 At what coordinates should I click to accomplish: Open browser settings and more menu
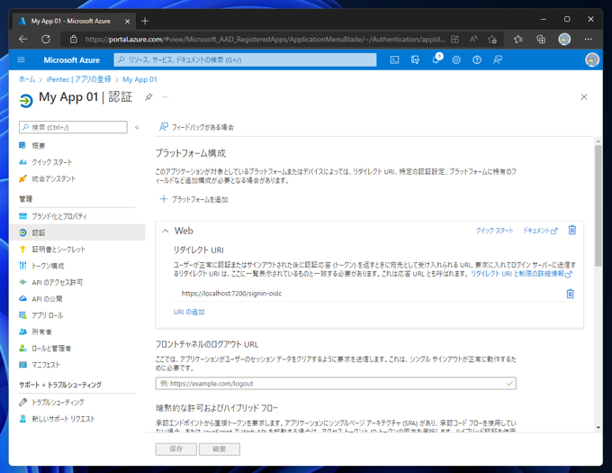click(589, 39)
